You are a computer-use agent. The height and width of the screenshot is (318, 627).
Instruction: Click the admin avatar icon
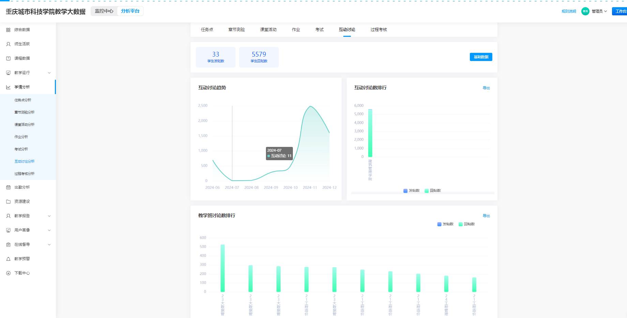(x=585, y=11)
